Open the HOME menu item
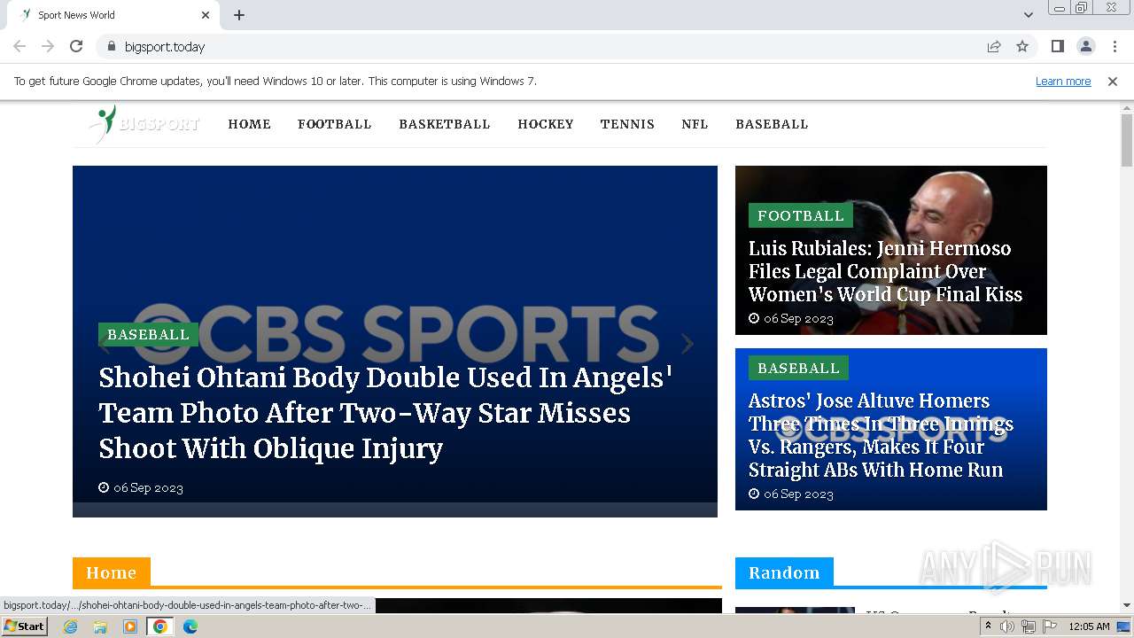This screenshot has width=1134, height=638. tap(249, 124)
